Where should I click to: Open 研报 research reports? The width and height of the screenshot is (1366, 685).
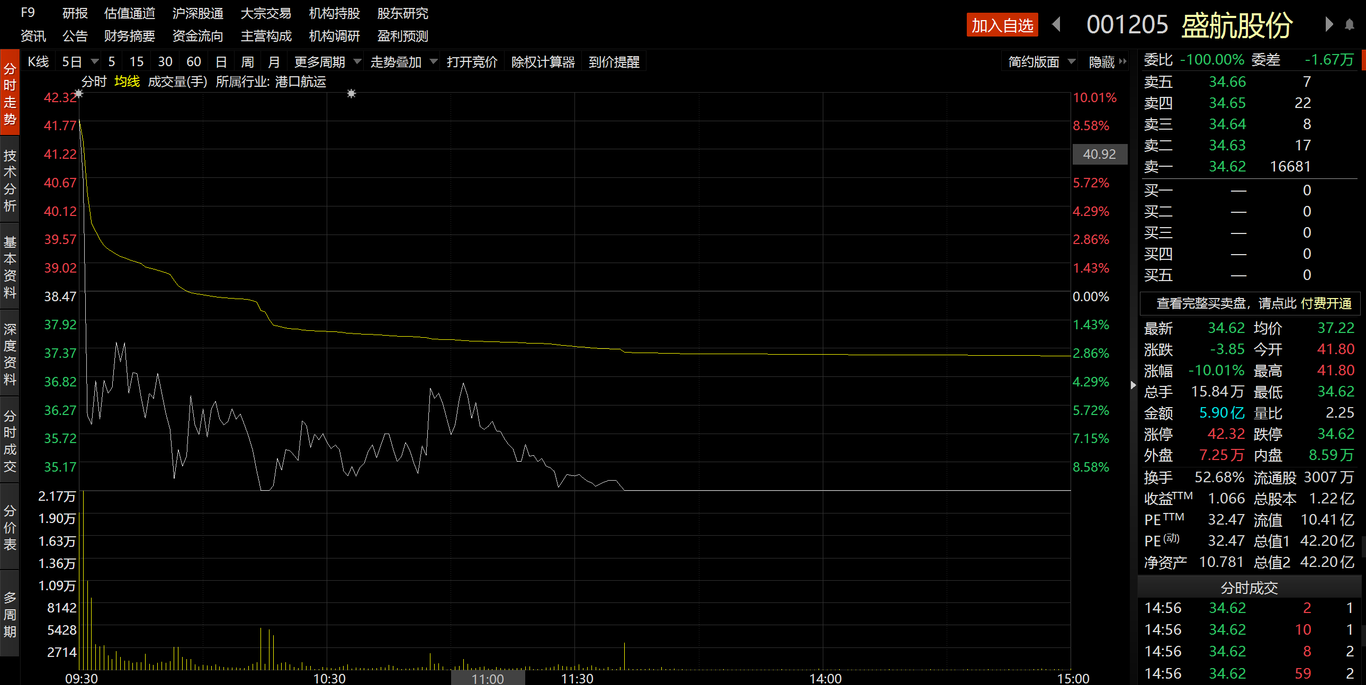click(x=75, y=13)
